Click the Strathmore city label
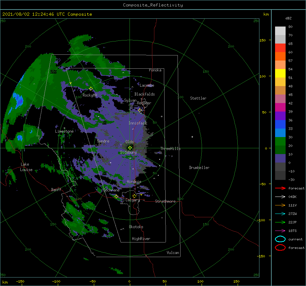The image size is (306, 286). 165,201
